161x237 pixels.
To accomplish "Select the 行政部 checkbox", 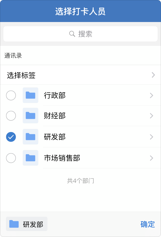I will pos(11,95).
